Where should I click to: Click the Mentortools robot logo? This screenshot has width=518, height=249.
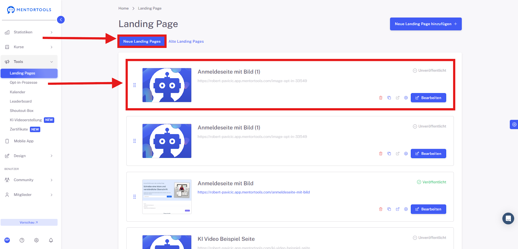point(11,10)
